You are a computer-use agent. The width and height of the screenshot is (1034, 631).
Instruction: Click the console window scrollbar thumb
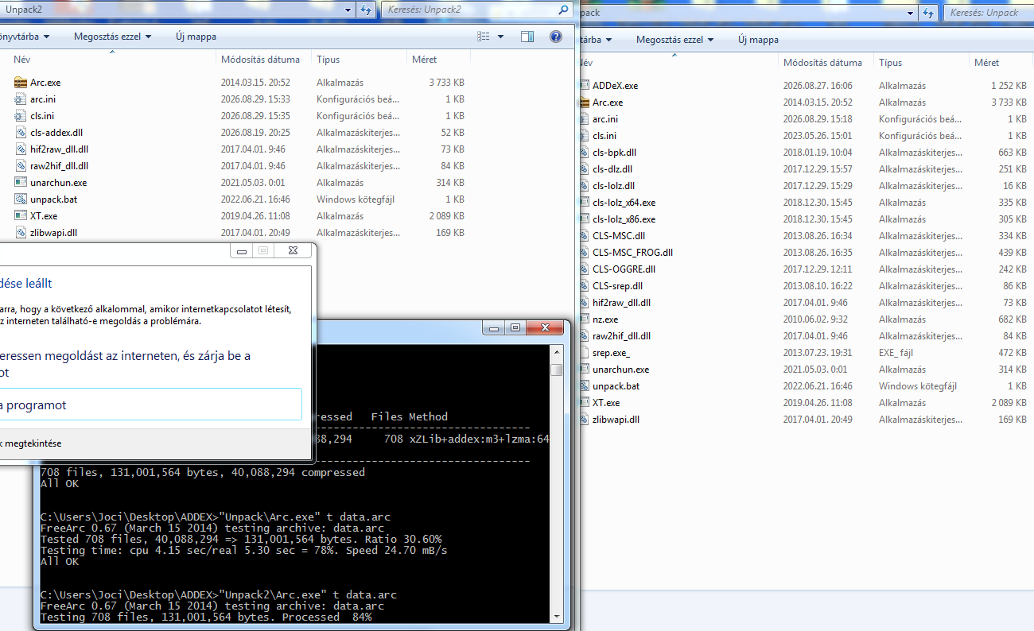click(x=557, y=370)
